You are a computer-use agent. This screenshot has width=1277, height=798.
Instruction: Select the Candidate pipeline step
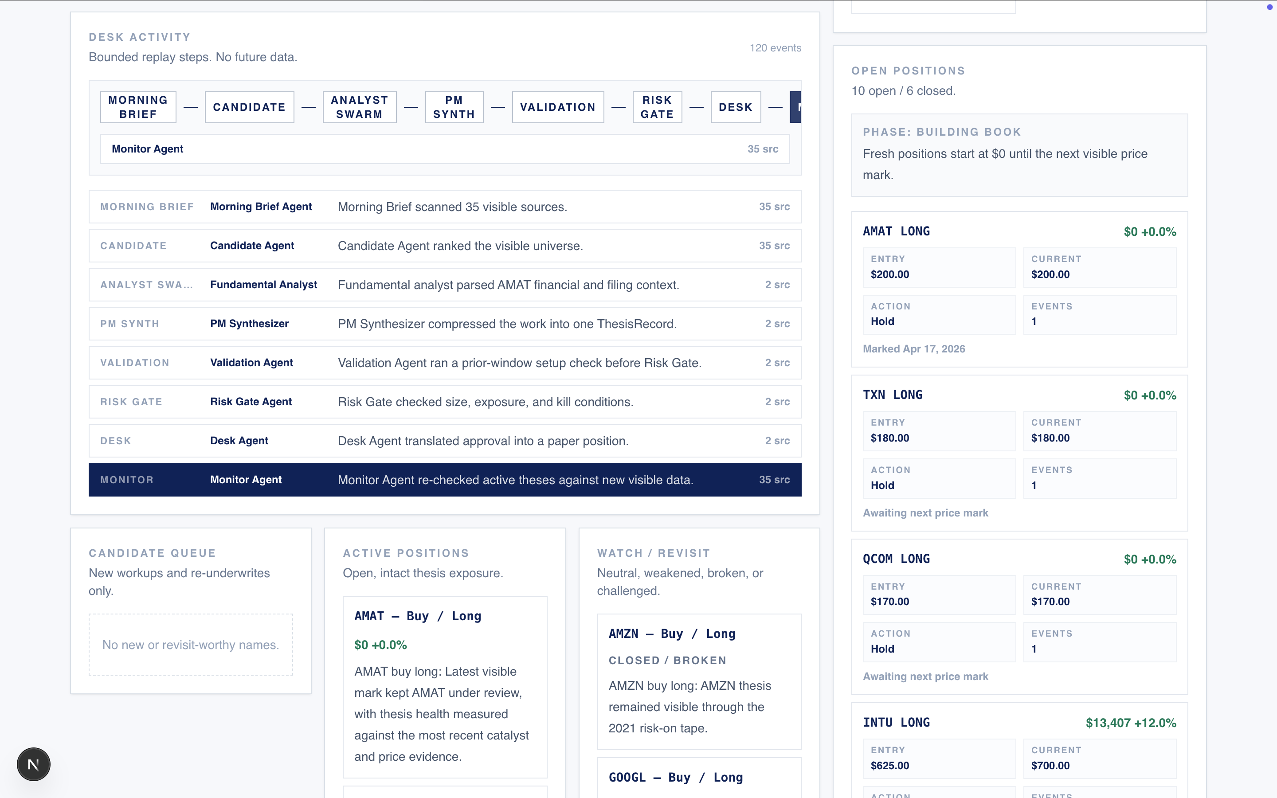(x=249, y=107)
